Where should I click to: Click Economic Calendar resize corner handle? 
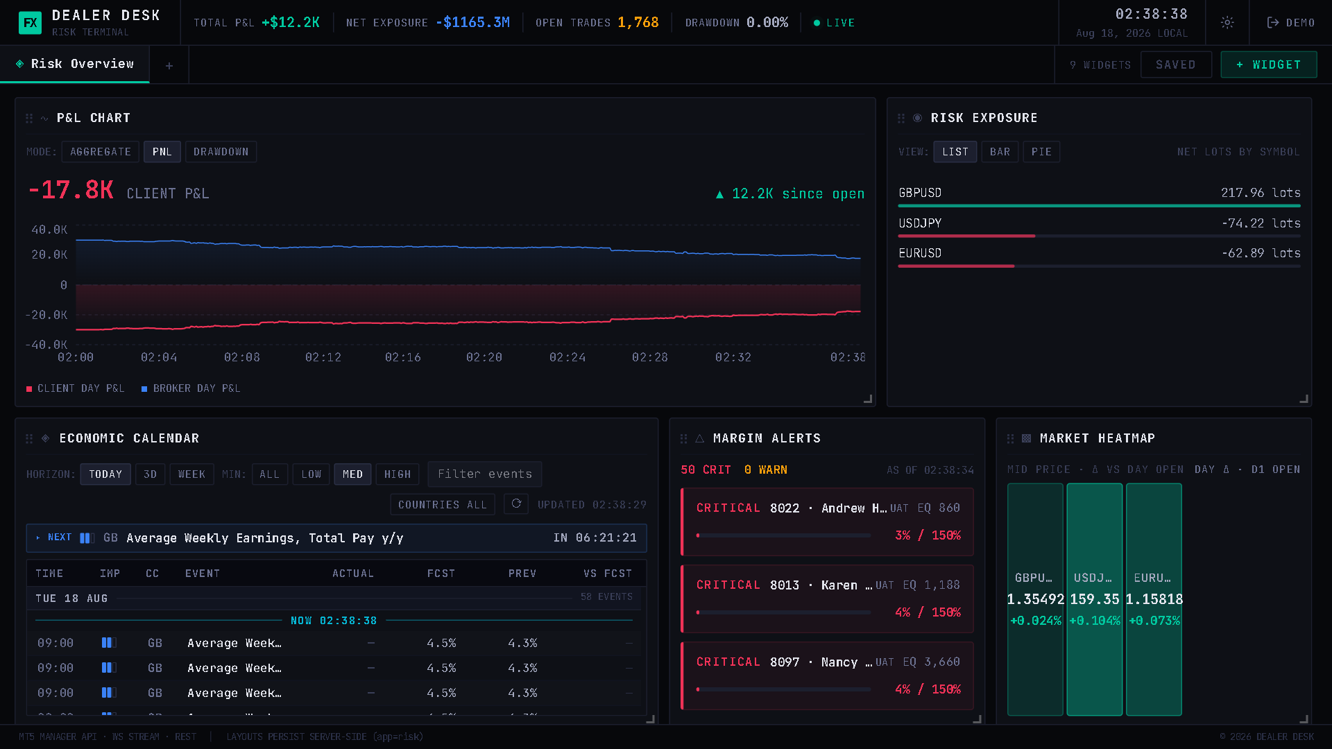coord(650,719)
